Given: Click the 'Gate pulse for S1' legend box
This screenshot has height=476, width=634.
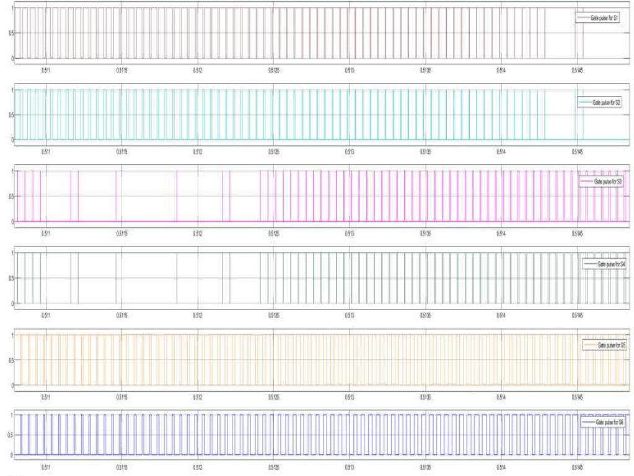Looking at the screenshot, I should tap(597, 18).
